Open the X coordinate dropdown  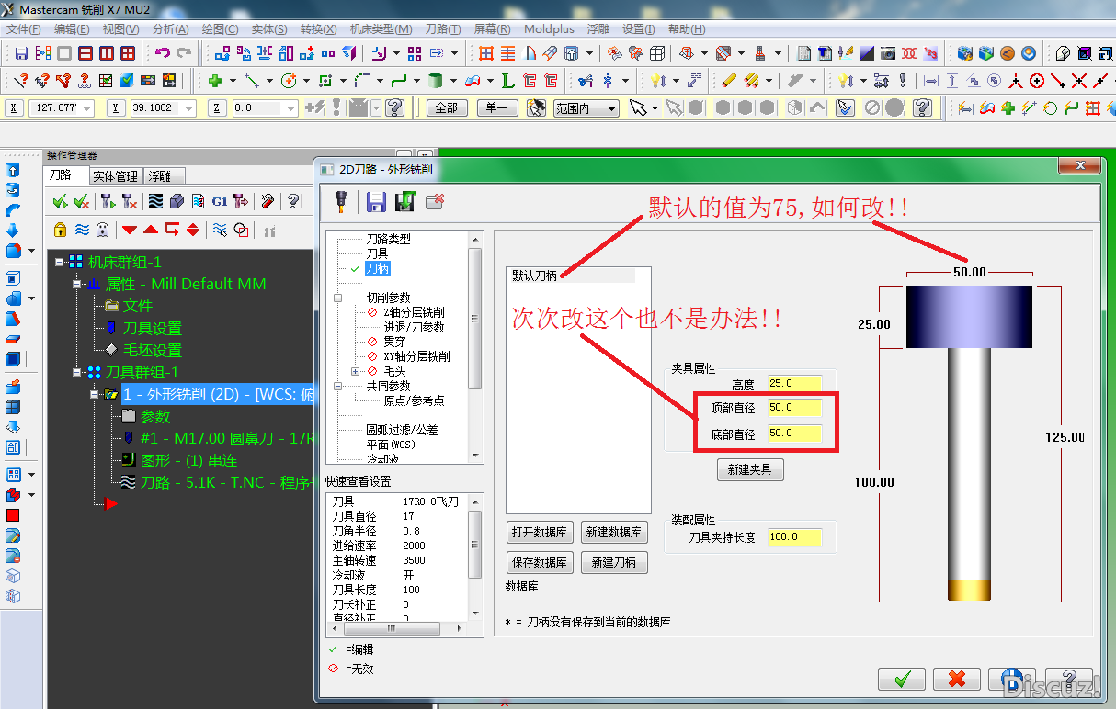[88, 108]
